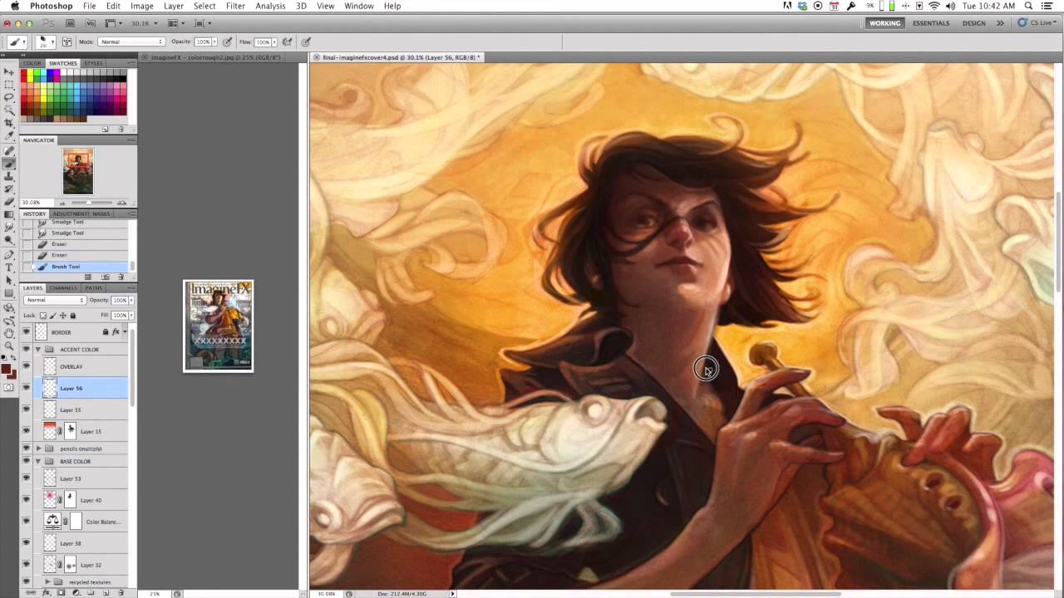Switch to the DESIGN workspace
This screenshot has width=1064, height=598.
[974, 23]
